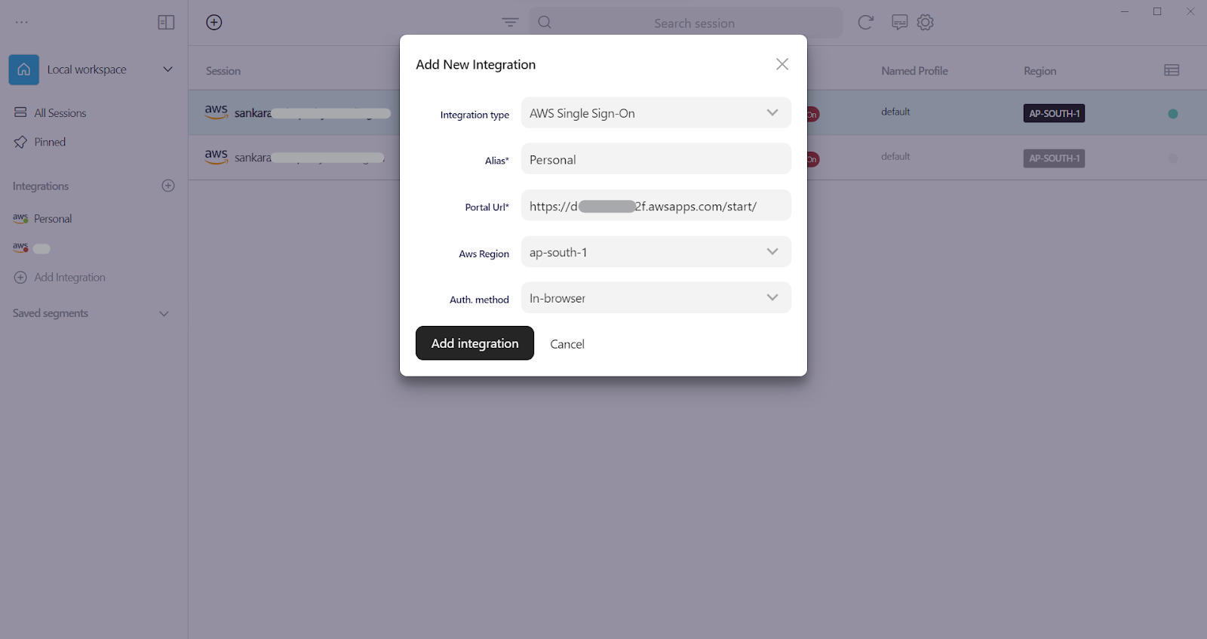Click the magnifier icon in search bar
This screenshot has height=639, width=1207.
[545, 23]
